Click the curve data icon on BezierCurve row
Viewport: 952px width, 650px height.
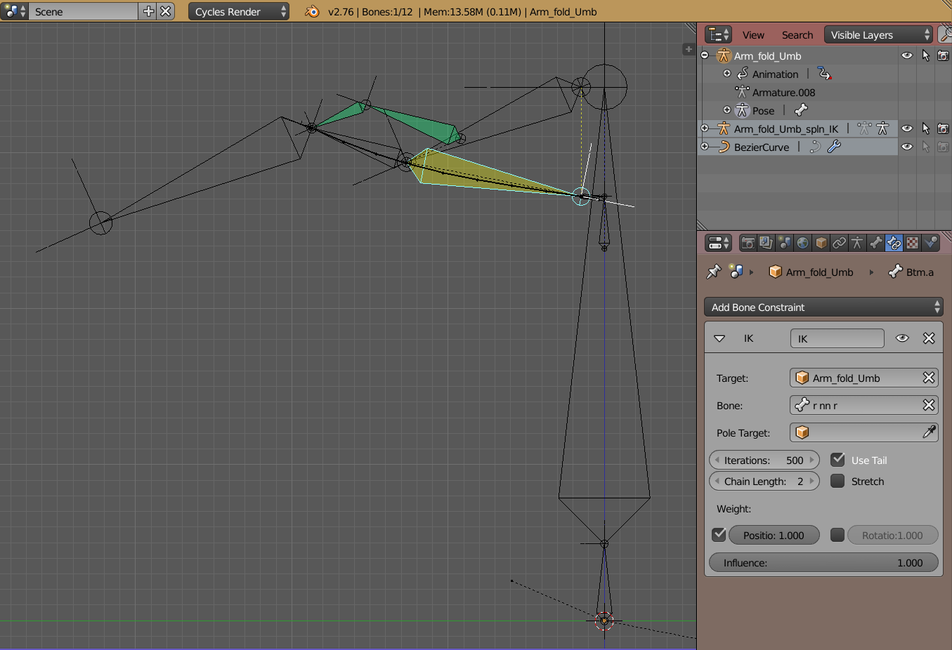(x=815, y=147)
